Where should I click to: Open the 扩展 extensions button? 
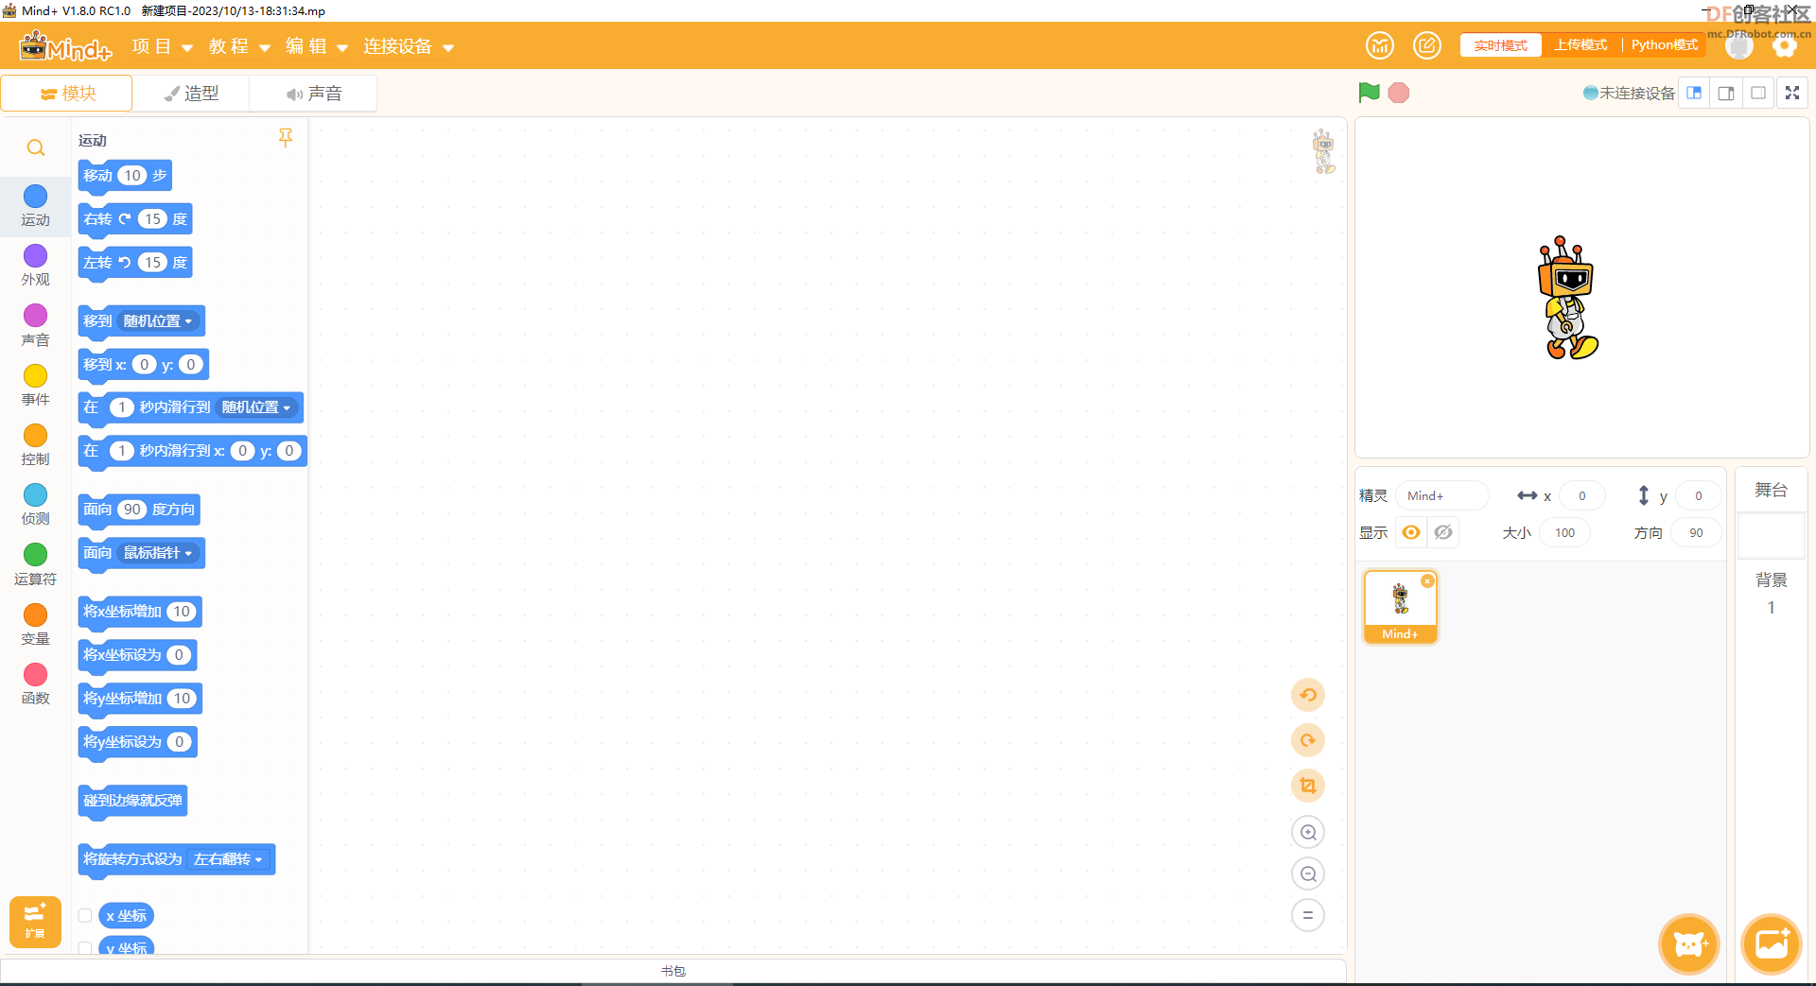tap(35, 922)
